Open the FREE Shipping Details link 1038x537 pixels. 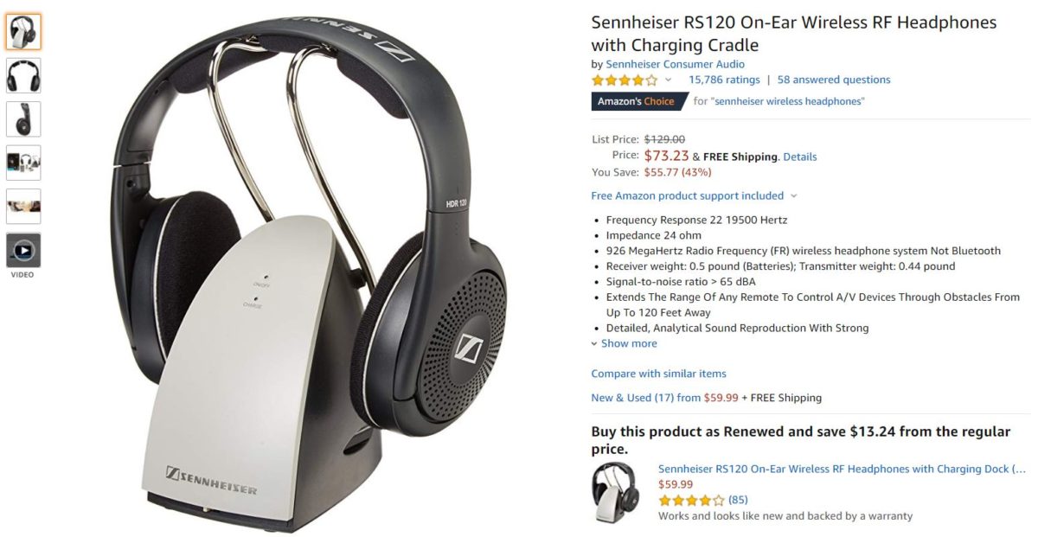coord(800,157)
